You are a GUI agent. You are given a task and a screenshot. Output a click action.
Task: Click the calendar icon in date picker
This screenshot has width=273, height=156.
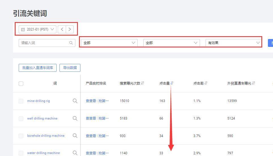click(x=23, y=29)
